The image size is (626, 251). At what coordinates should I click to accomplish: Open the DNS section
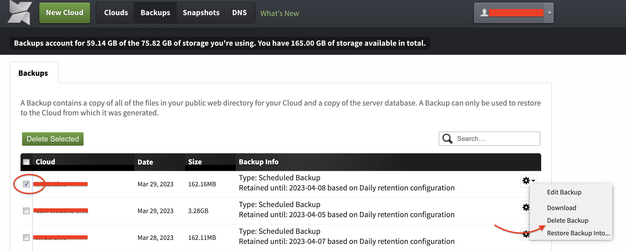click(x=239, y=12)
